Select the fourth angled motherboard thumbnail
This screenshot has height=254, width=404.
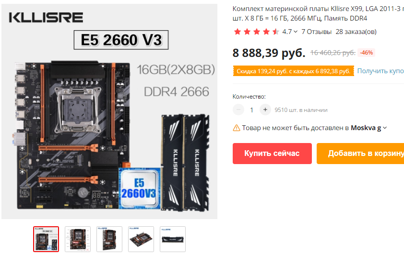[141, 239]
